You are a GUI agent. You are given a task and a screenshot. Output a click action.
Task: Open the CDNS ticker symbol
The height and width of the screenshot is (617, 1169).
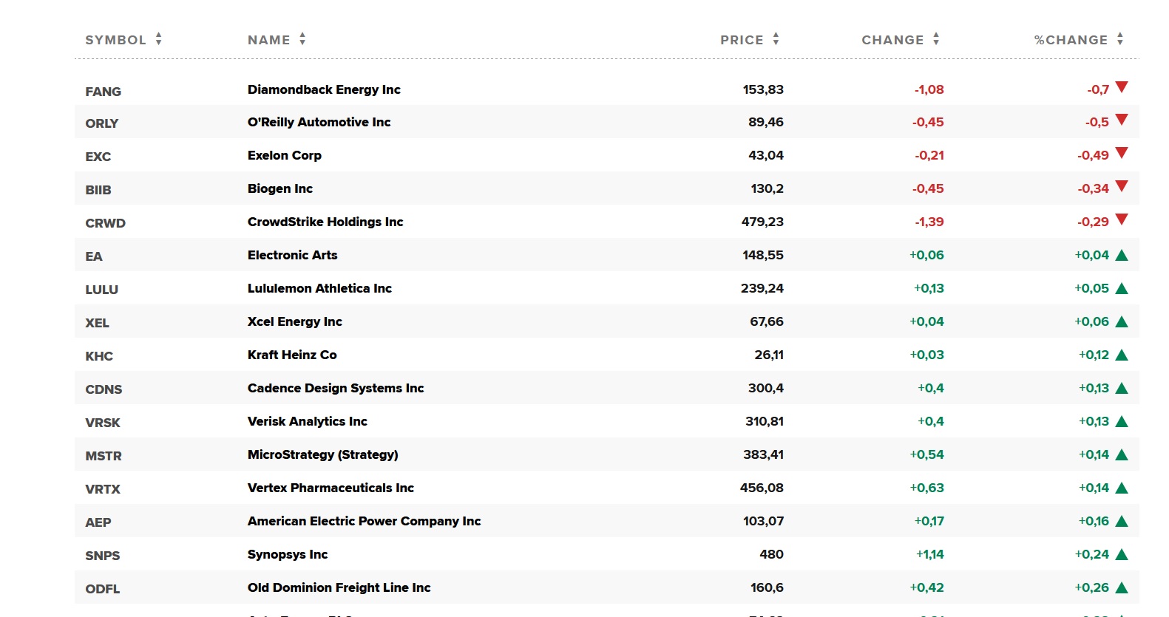point(104,389)
